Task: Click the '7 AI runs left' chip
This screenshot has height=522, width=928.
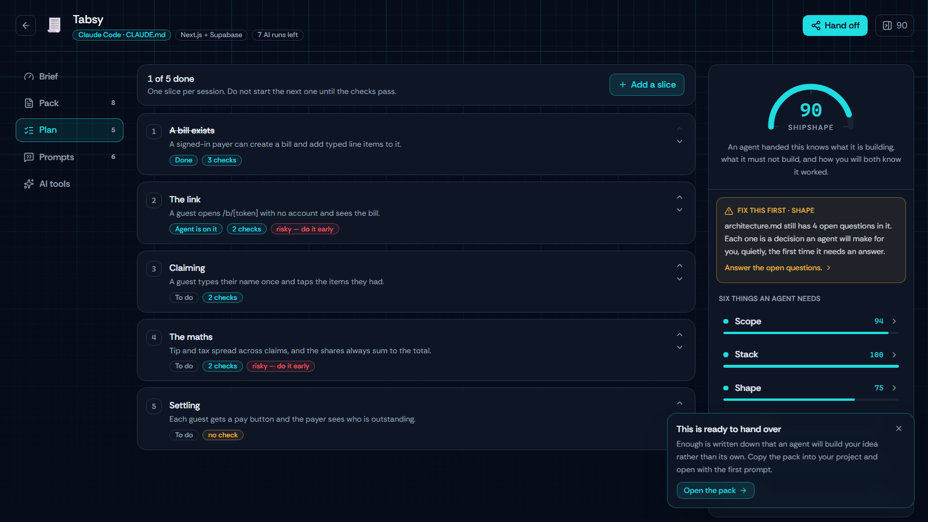Action: (278, 35)
